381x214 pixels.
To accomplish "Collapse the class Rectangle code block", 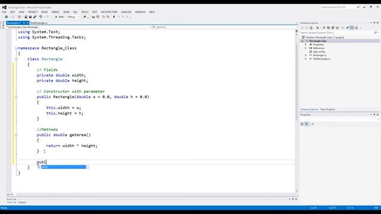I will 16,59.
